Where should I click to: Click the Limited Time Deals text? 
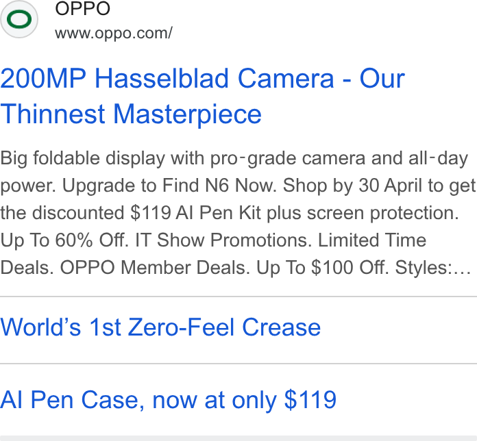(371, 240)
